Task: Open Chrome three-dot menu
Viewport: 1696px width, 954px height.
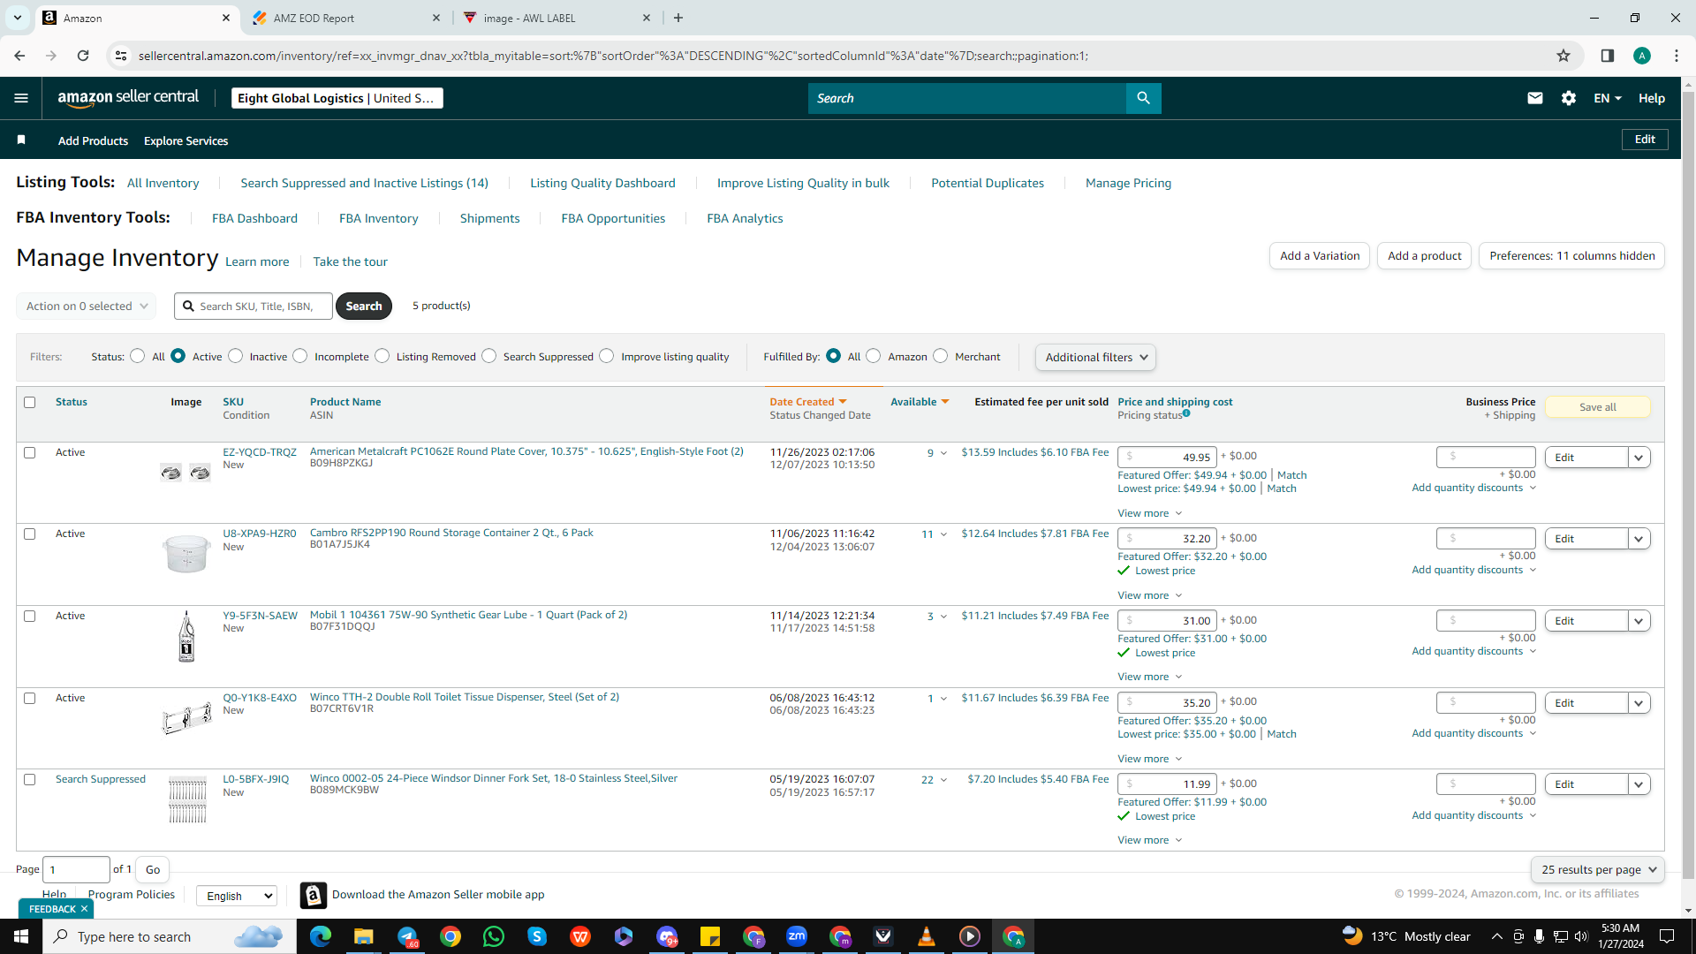Action: click(1677, 56)
